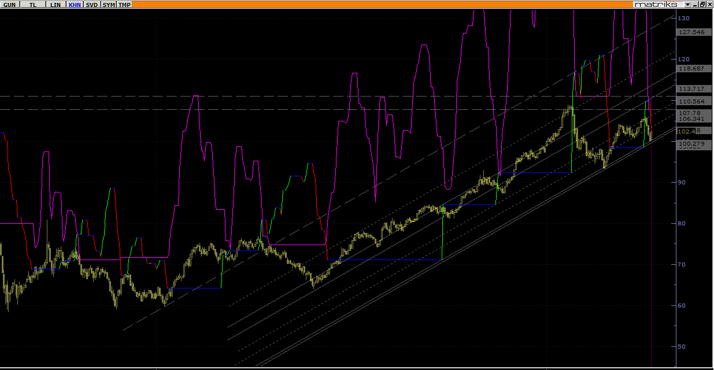The height and width of the screenshot is (370, 714).
Task: Click the 90 axis value
Action: click(682, 182)
